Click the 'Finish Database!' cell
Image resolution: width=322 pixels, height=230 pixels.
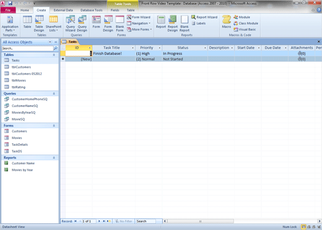114,54
